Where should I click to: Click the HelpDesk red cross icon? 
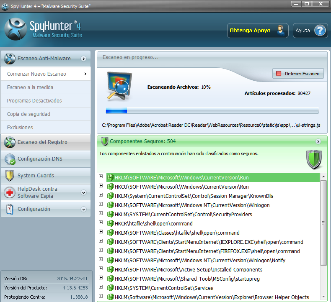tap(10, 192)
